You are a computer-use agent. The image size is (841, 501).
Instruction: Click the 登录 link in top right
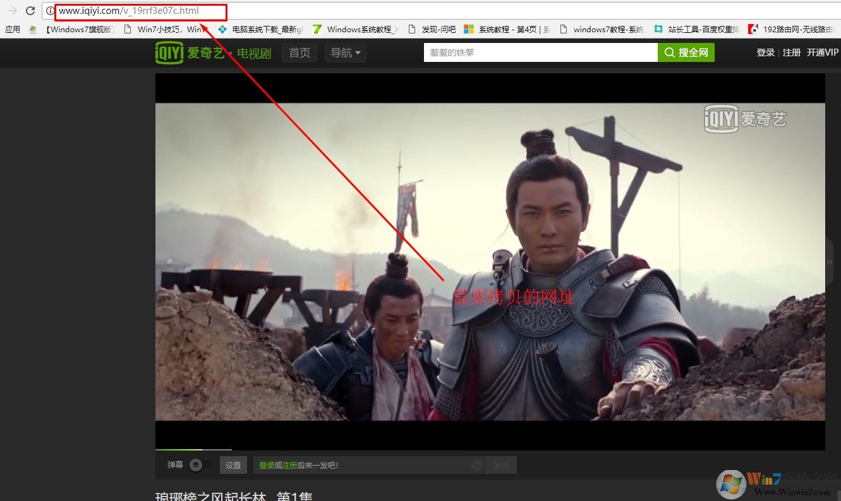[x=765, y=53]
